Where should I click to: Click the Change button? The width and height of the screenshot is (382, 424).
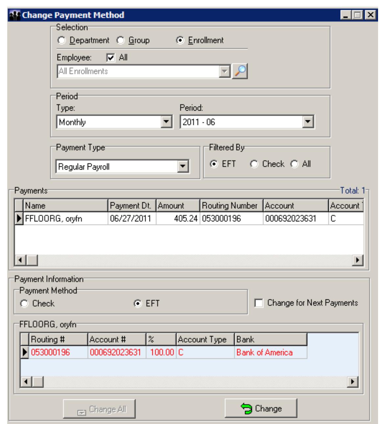click(x=261, y=409)
